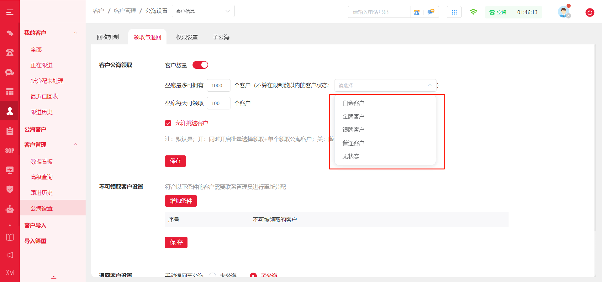Open the chat bubbles sidebar icon

(x=10, y=72)
